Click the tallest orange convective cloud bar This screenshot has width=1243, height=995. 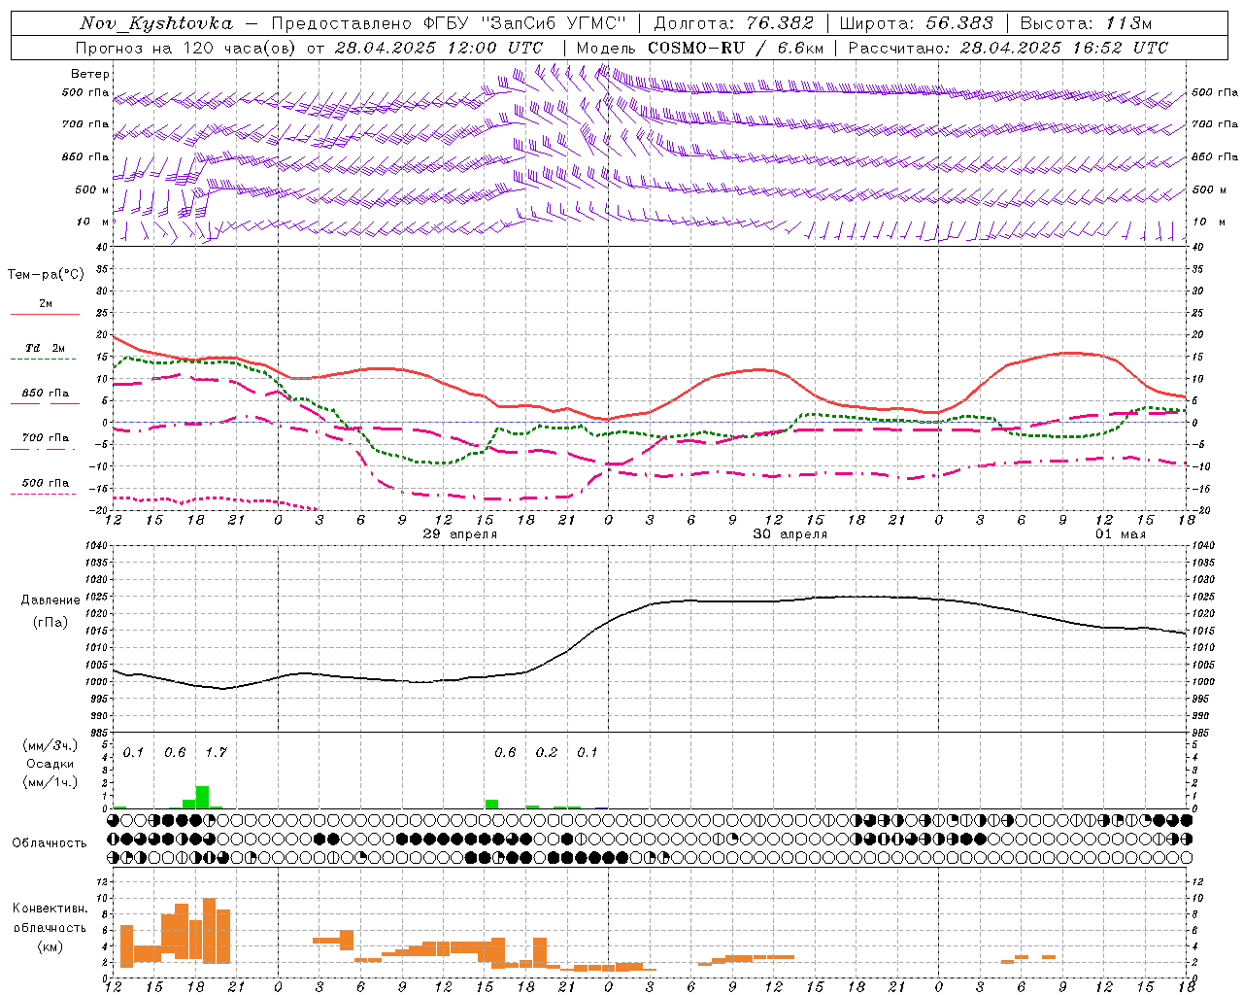(209, 929)
